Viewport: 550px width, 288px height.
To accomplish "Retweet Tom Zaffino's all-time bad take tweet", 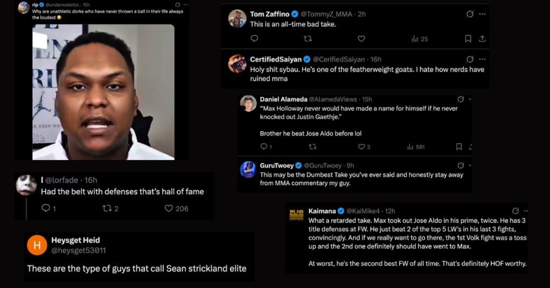I will pyautogui.click(x=308, y=39).
